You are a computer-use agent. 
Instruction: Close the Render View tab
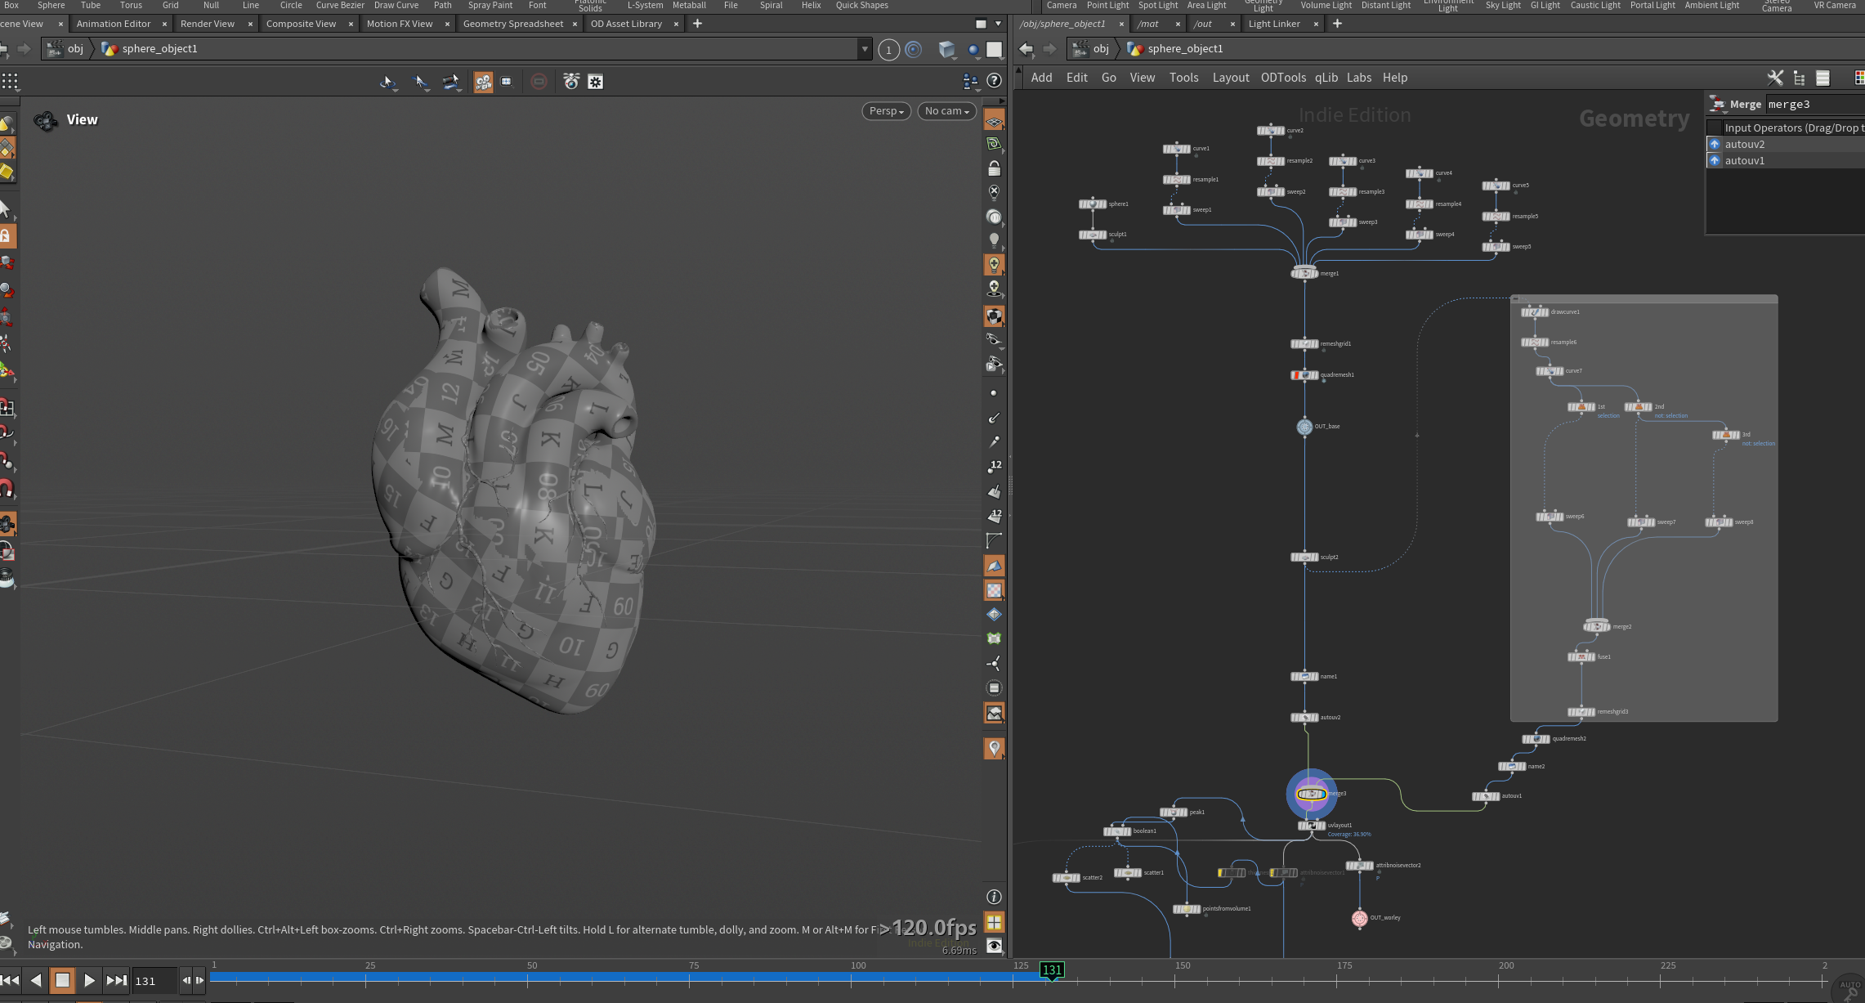(x=250, y=24)
